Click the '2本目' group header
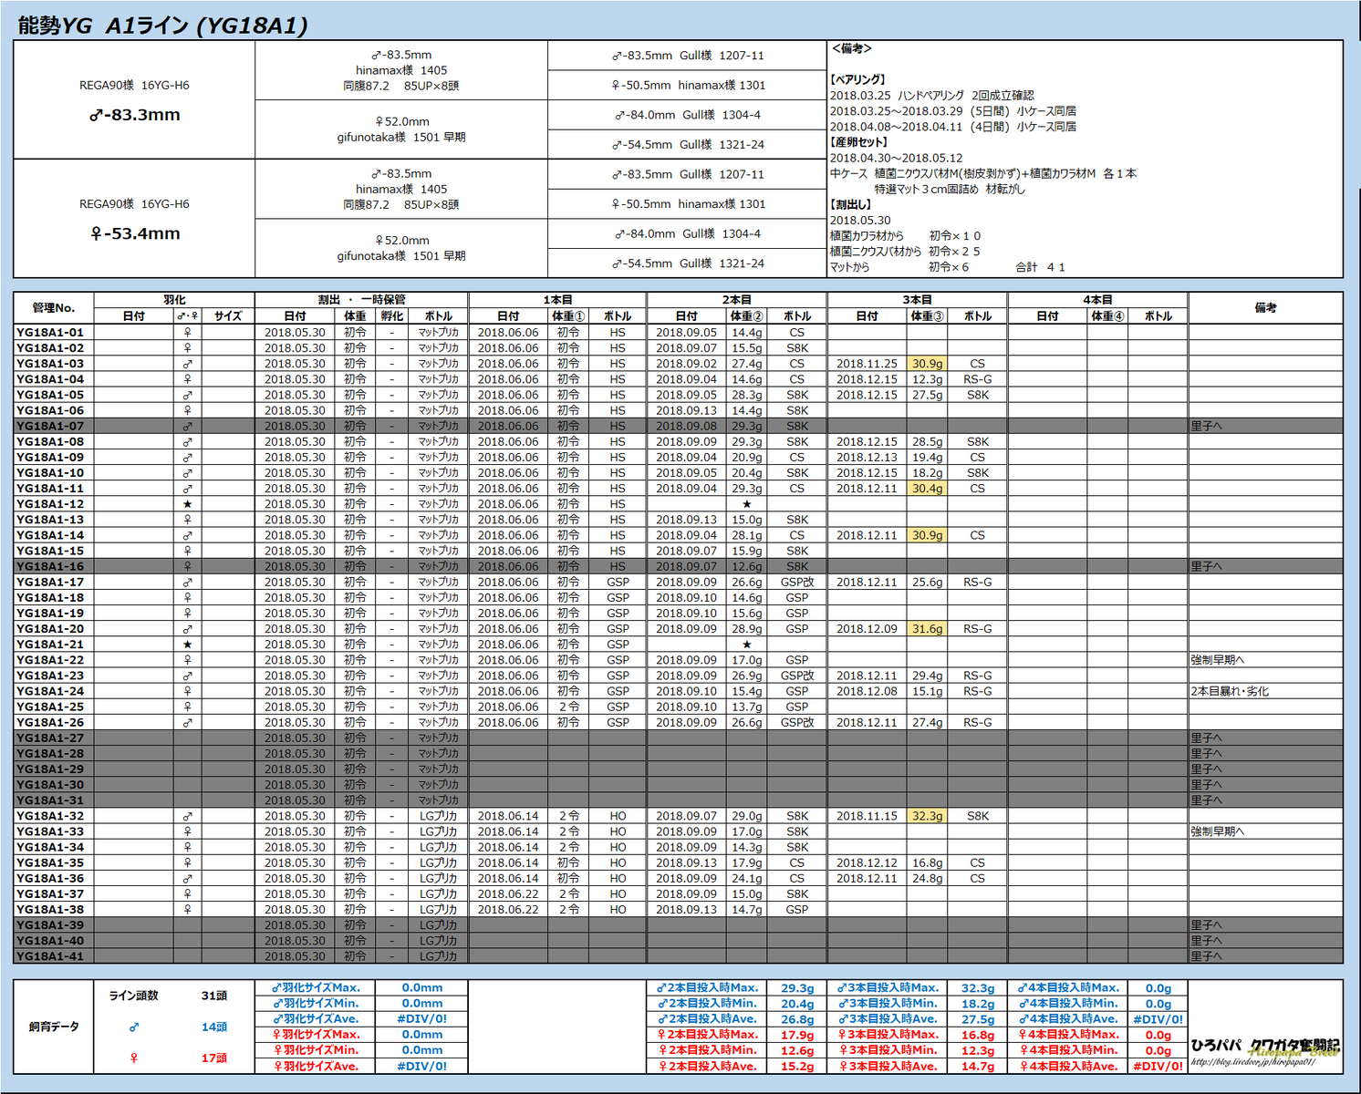 (x=737, y=299)
